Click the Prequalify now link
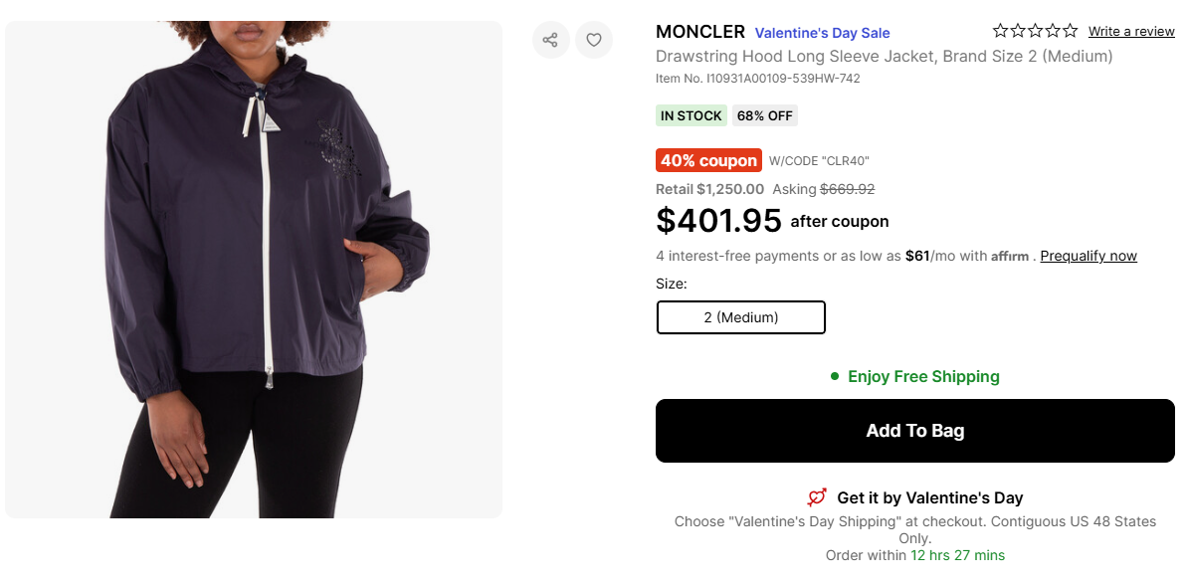1189x587 pixels. (x=1089, y=256)
